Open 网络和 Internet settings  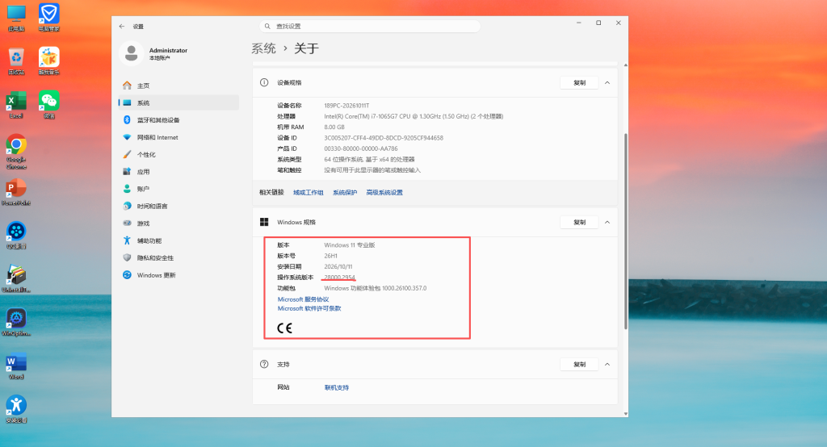(178, 137)
